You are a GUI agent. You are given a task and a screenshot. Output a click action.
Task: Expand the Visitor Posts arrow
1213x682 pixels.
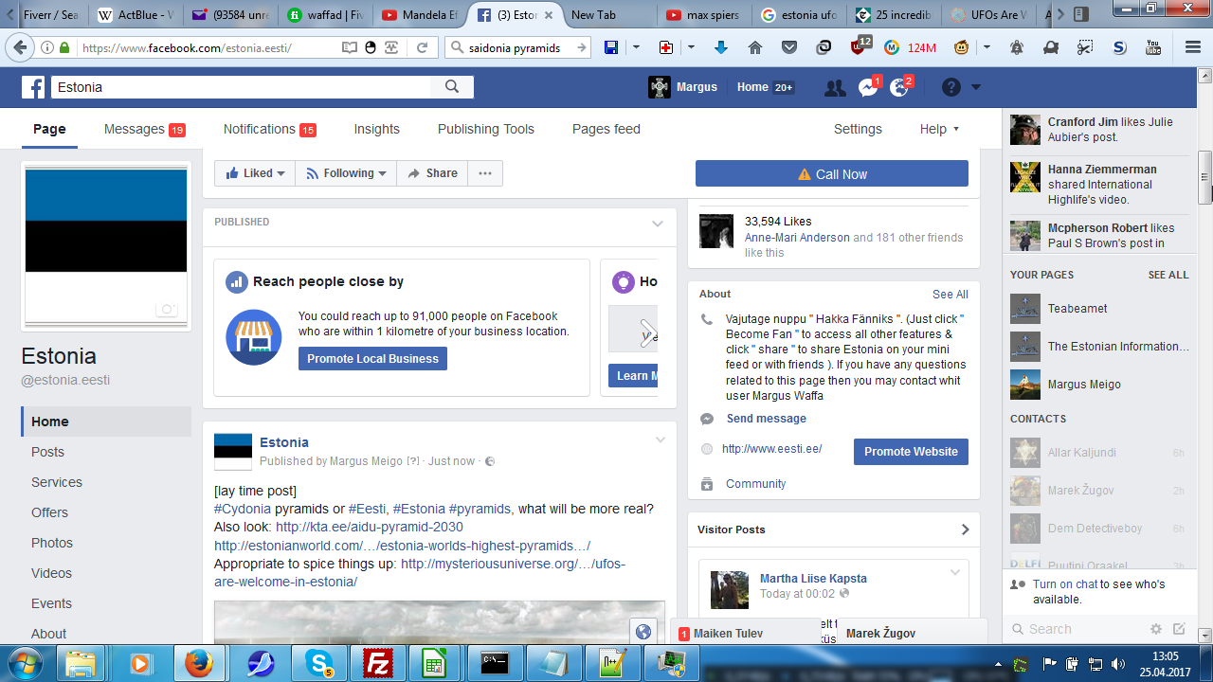coord(965,529)
